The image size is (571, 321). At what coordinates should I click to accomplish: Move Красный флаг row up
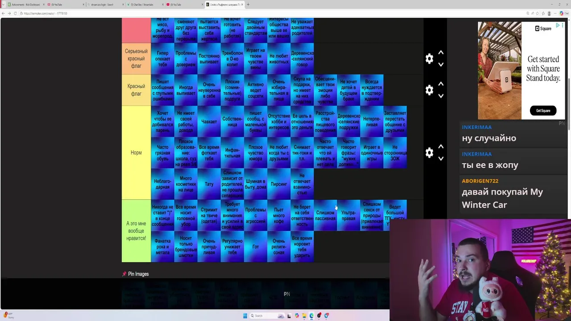pos(441,84)
